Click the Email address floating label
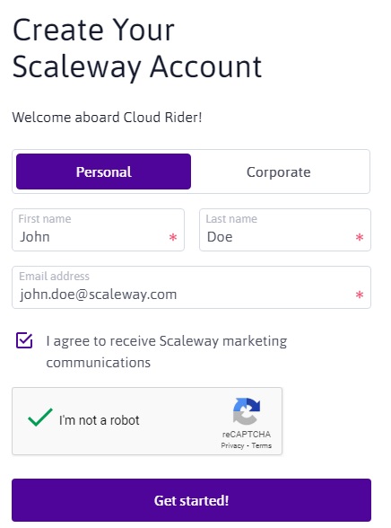Viewport: 391px width, 528px height. (x=54, y=277)
